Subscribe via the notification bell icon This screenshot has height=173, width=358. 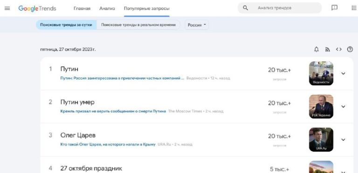pos(317,49)
